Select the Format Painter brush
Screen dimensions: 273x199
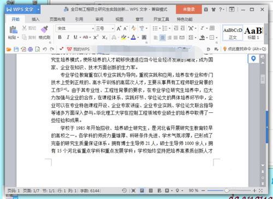44,29
